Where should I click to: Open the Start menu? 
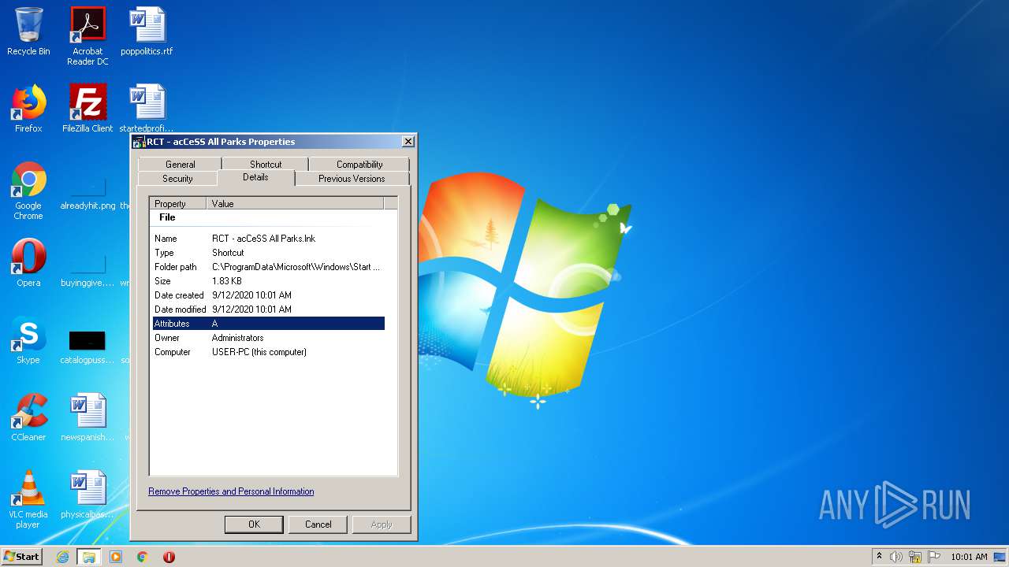(x=21, y=557)
